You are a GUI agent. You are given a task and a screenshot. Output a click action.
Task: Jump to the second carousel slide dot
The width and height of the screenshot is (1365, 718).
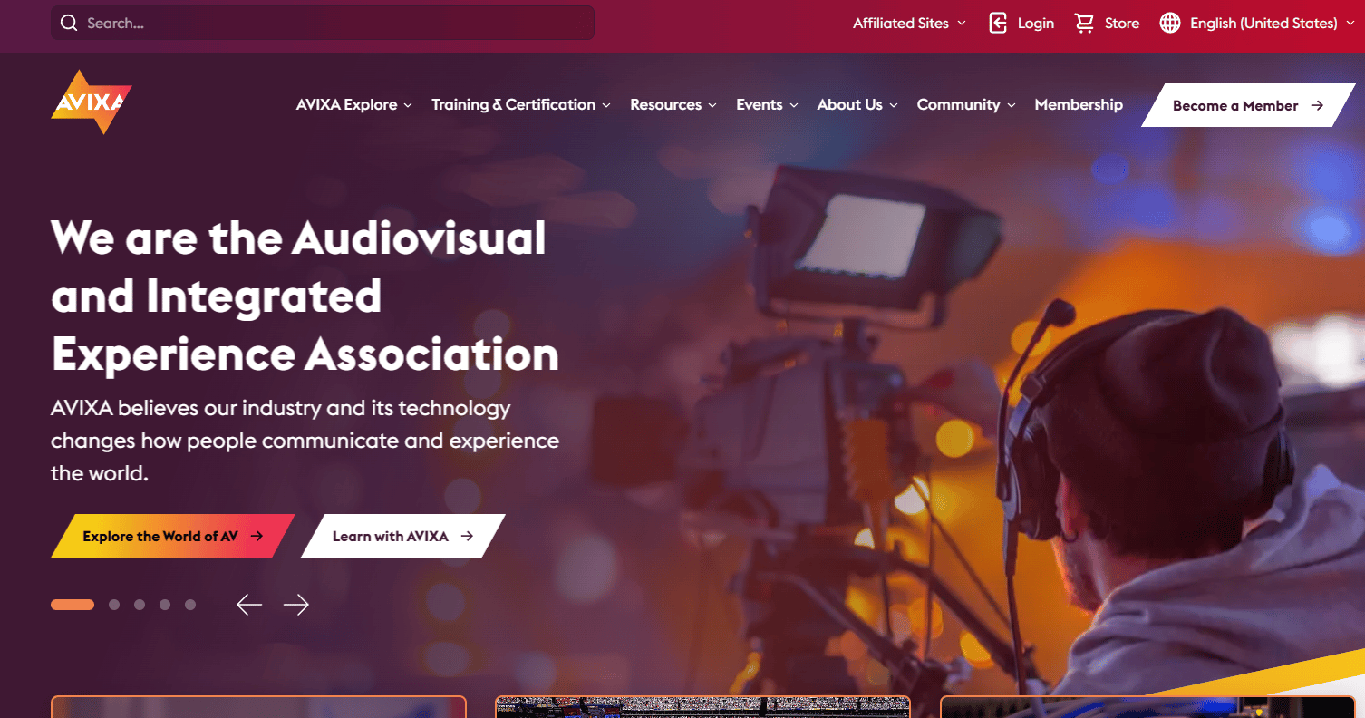[x=114, y=605]
